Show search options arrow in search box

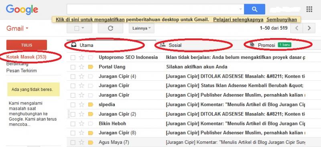[x=240, y=9]
